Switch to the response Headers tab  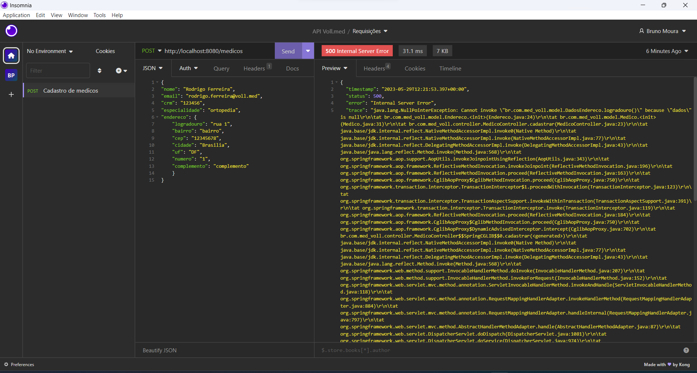coord(377,68)
